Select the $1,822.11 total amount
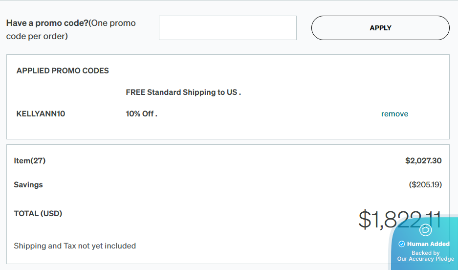The height and width of the screenshot is (270, 458). point(386,220)
